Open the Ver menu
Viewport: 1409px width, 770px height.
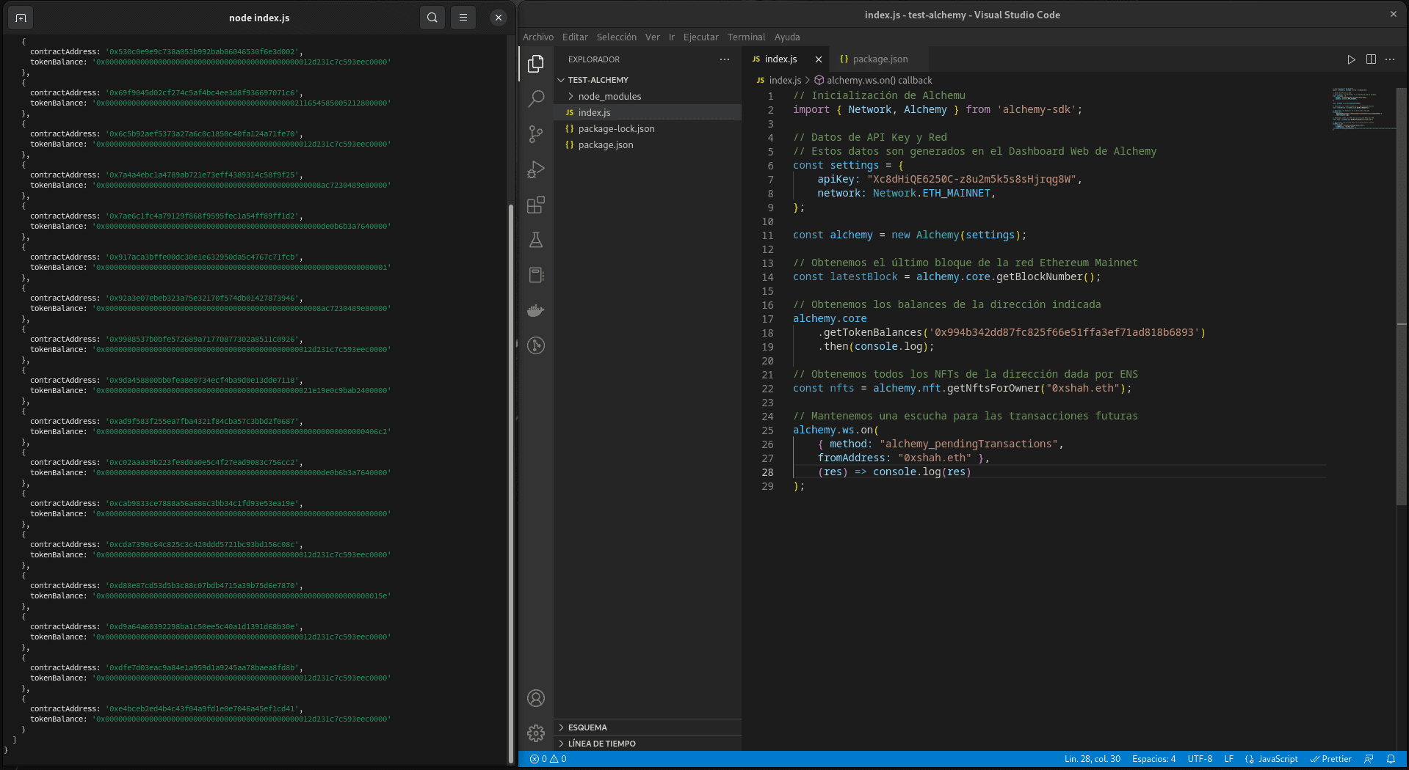tap(653, 37)
